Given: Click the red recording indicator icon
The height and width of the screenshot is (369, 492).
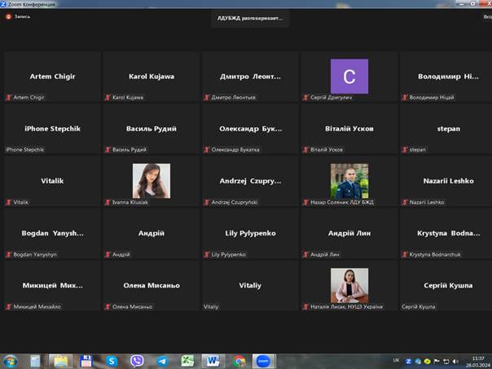Looking at the screenshot, I should tap(9, 17).
